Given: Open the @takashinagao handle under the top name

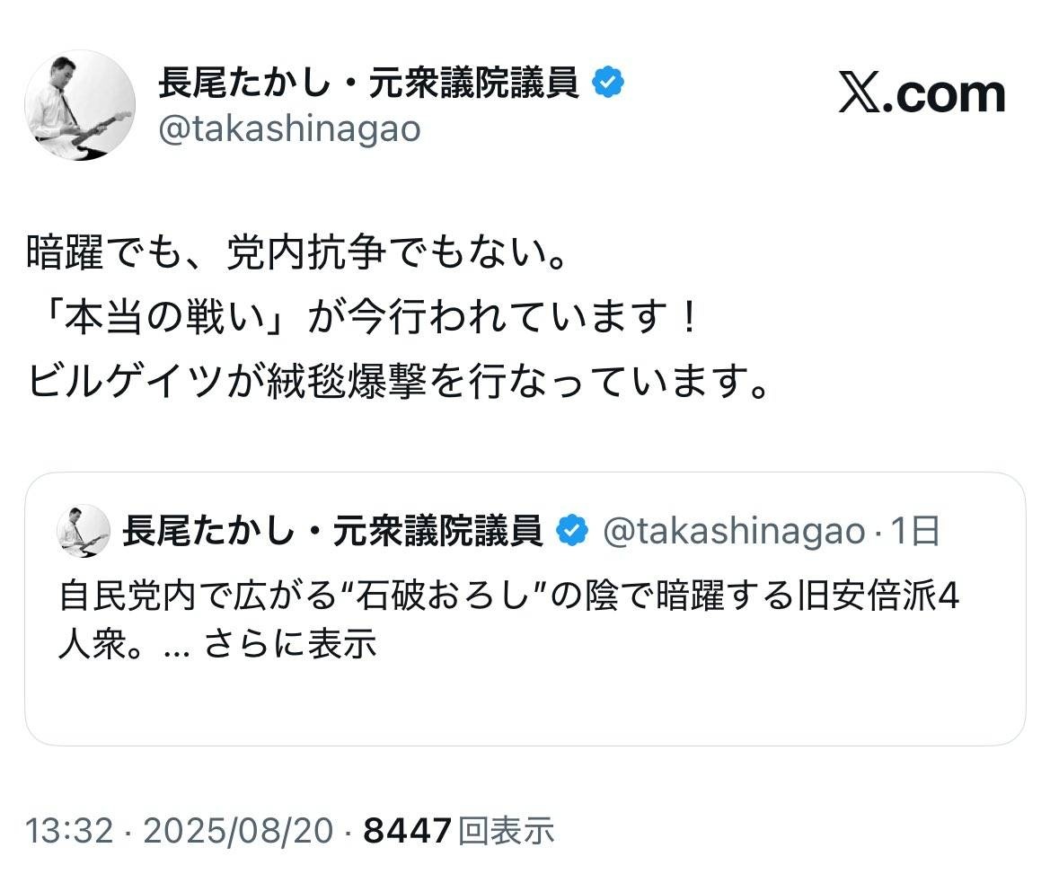Looking at the screenshot, I should pyautogui.click(x=289, y=129).
